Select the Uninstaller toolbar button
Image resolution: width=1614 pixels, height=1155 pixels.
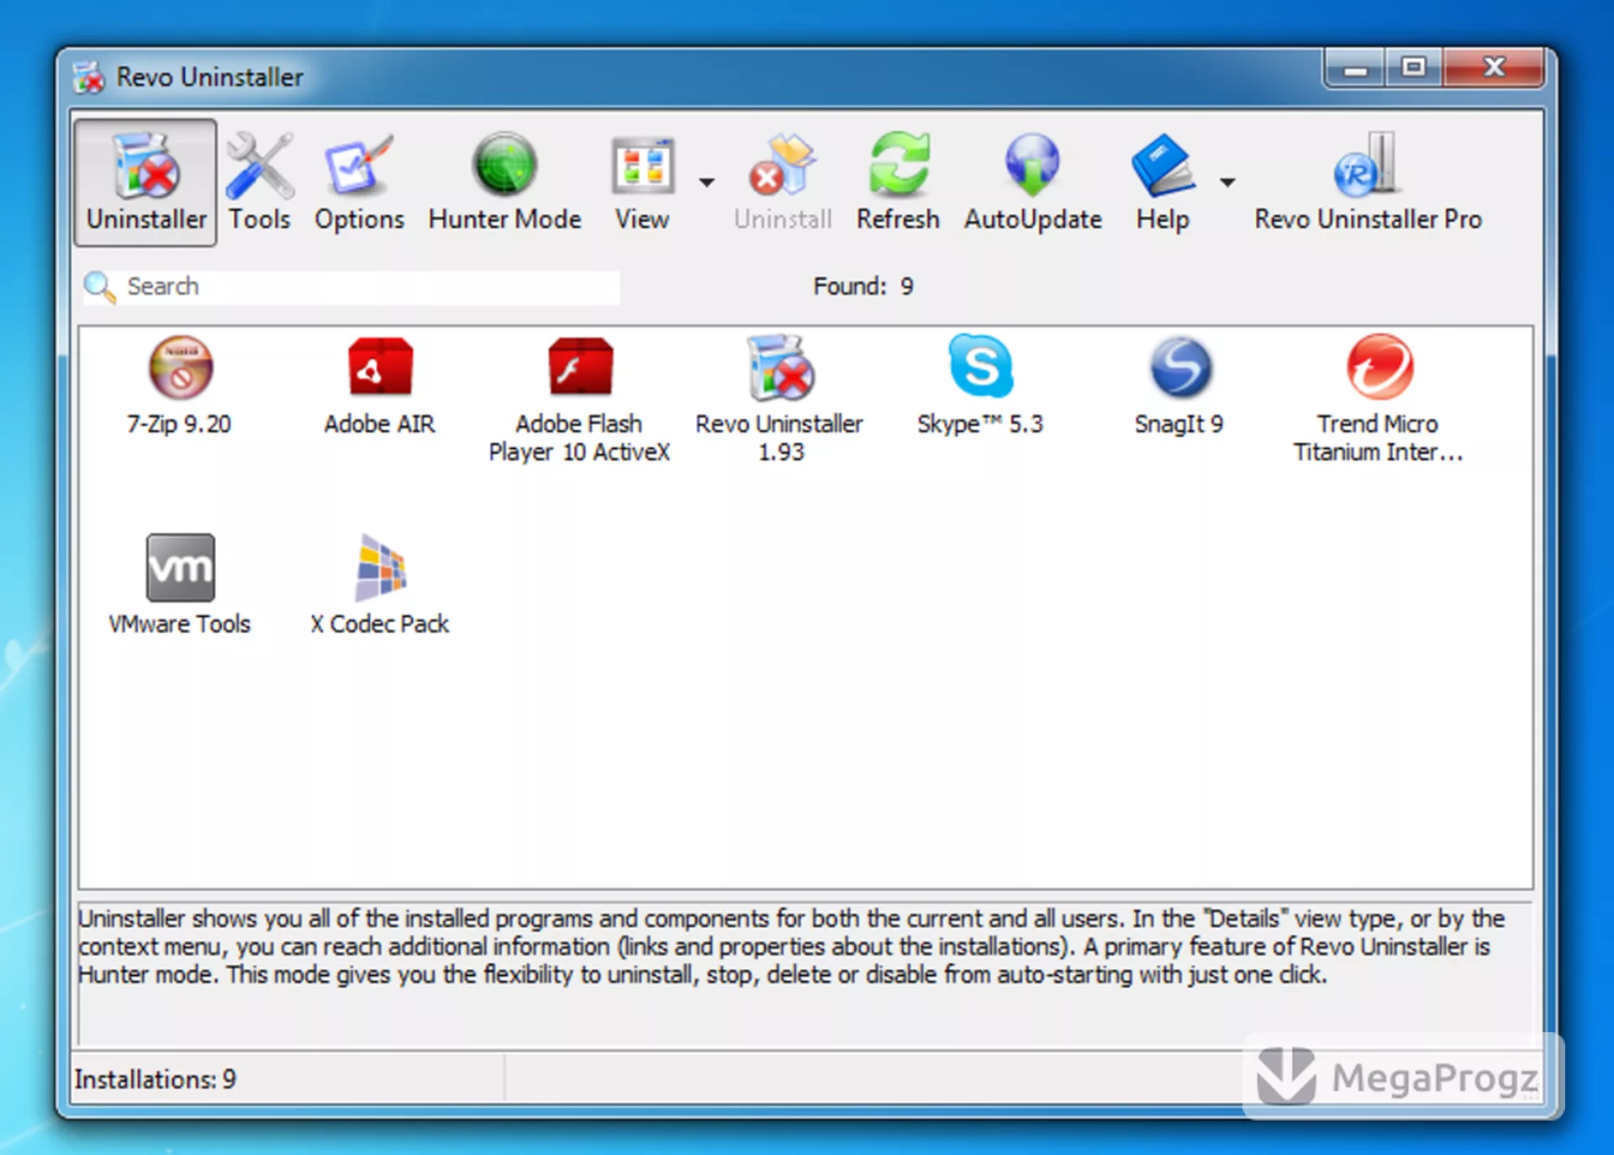pos(145,182)
